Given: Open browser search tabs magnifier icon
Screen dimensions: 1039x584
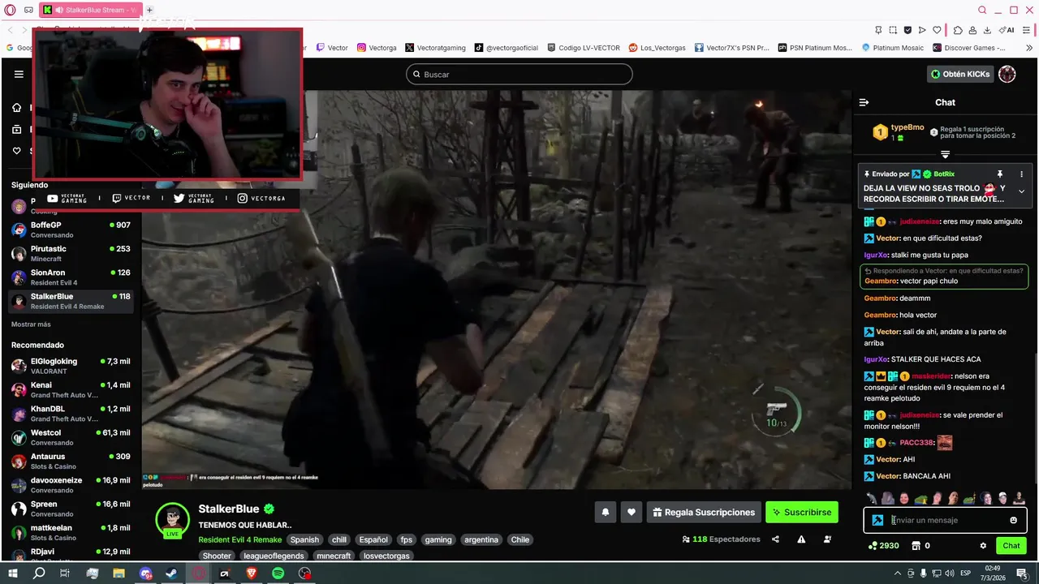Looking at the screenshot, I should [x=982, y=10].
